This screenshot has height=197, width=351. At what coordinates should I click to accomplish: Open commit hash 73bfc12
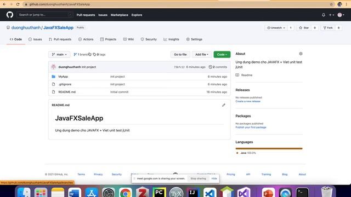179,67
